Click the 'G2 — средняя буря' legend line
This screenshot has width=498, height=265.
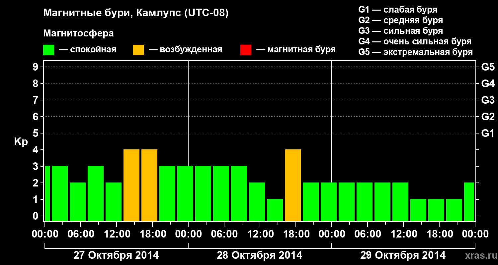pos(400,20)
